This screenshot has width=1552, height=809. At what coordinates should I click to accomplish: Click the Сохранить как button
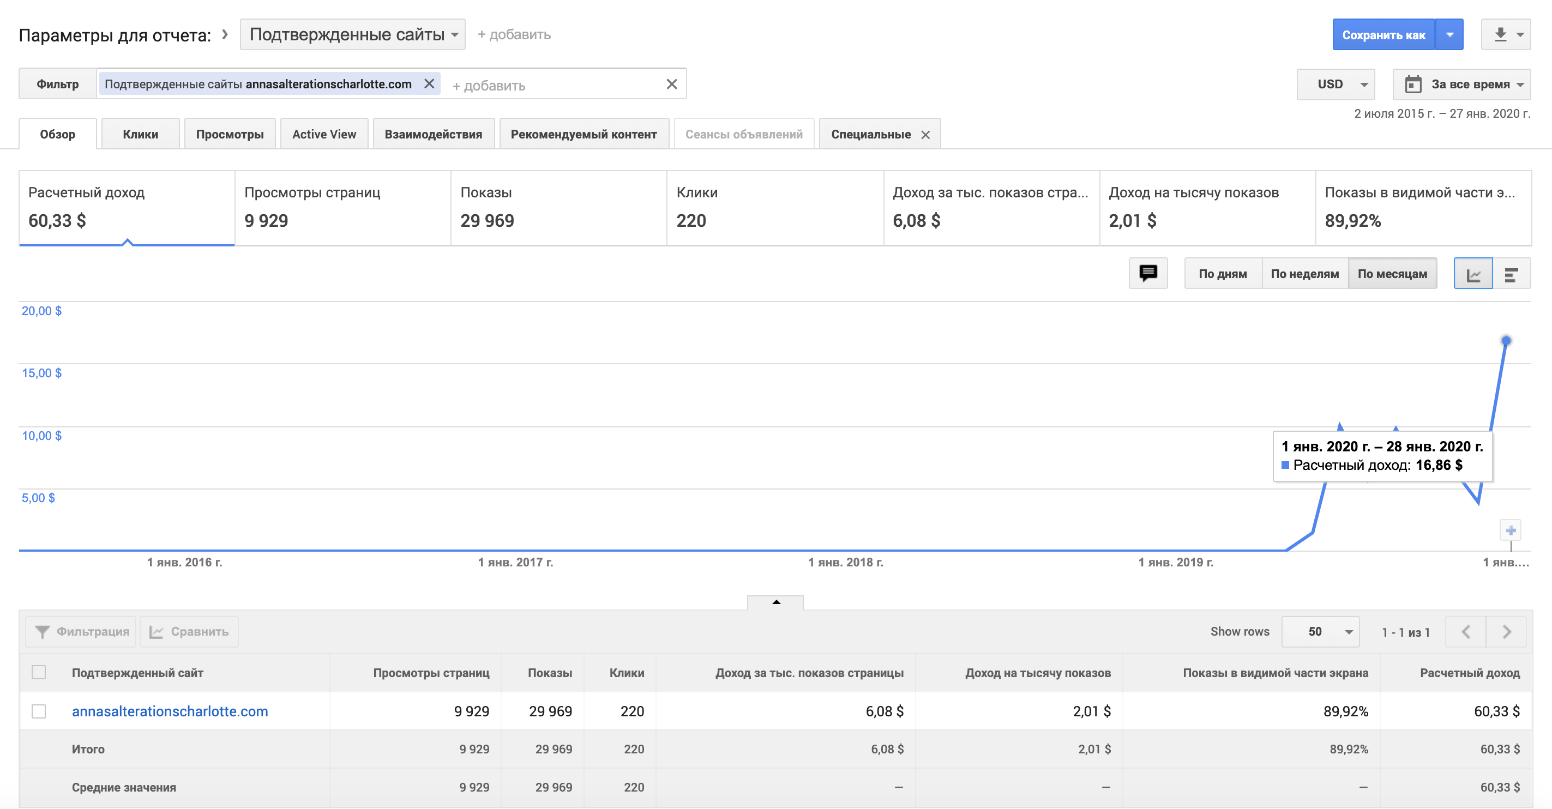[x=1383, y=35]
